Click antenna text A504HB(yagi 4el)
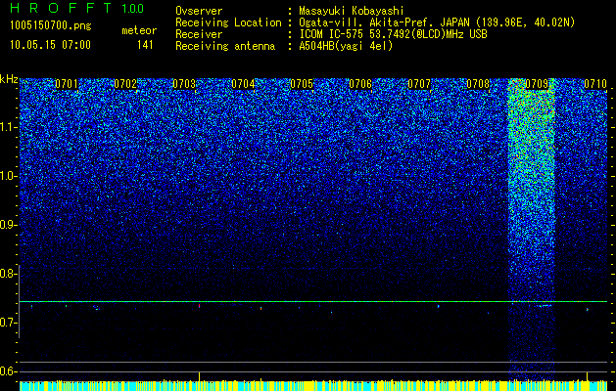Screen dimensions: 616x391 (x=346, y=46)
